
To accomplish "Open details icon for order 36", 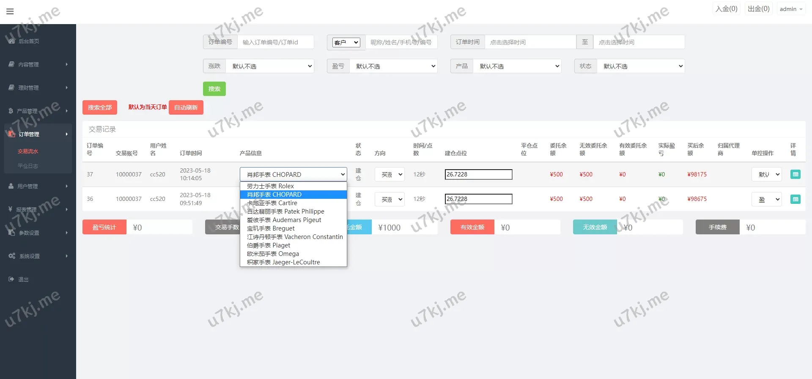I will (795, 199).
